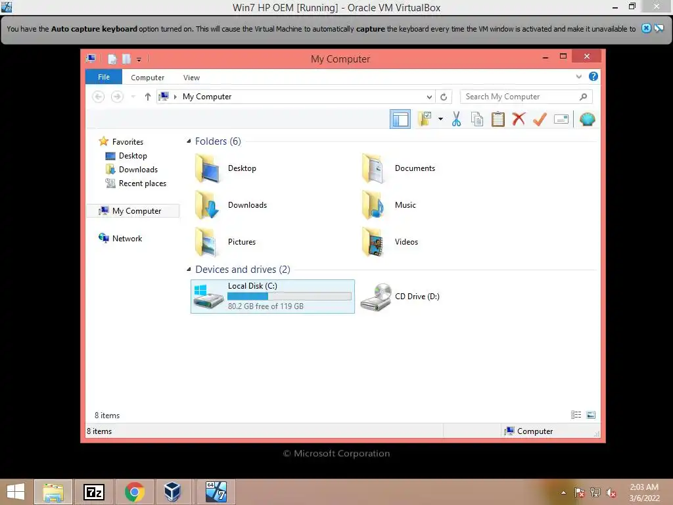Open Google Chrome from the taskbar
Viewport: 673px width, 505px height.
point(134,492)
